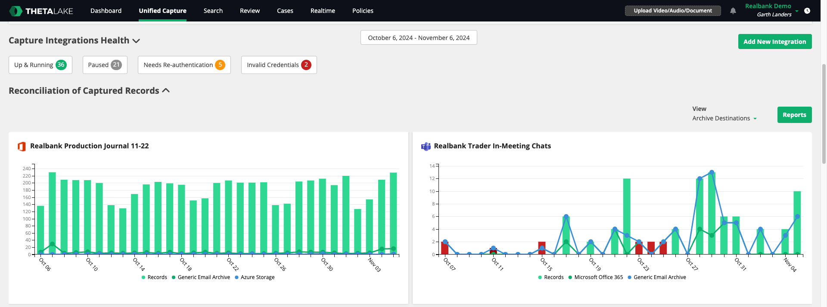Viewport: 827px width, 307px height.
Task: Click the Theta Lake logo
Action: [x=41, y=11]
